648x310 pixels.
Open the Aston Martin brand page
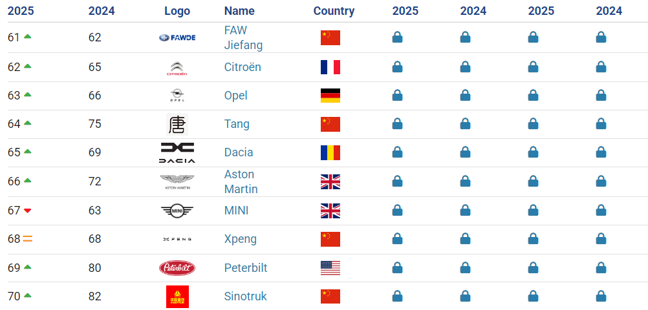tap(241, 181)
